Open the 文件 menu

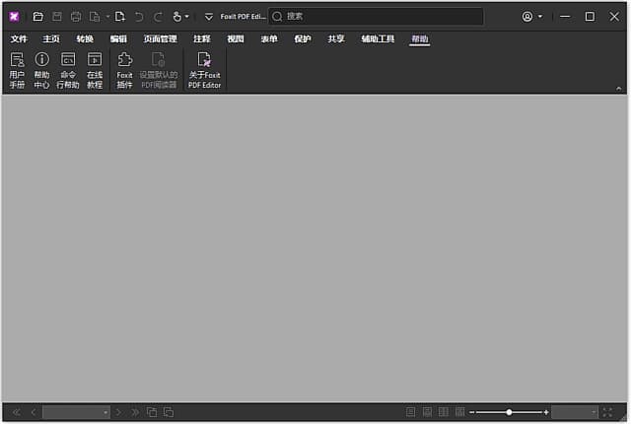pyautogui.click(x=19, y=39)
